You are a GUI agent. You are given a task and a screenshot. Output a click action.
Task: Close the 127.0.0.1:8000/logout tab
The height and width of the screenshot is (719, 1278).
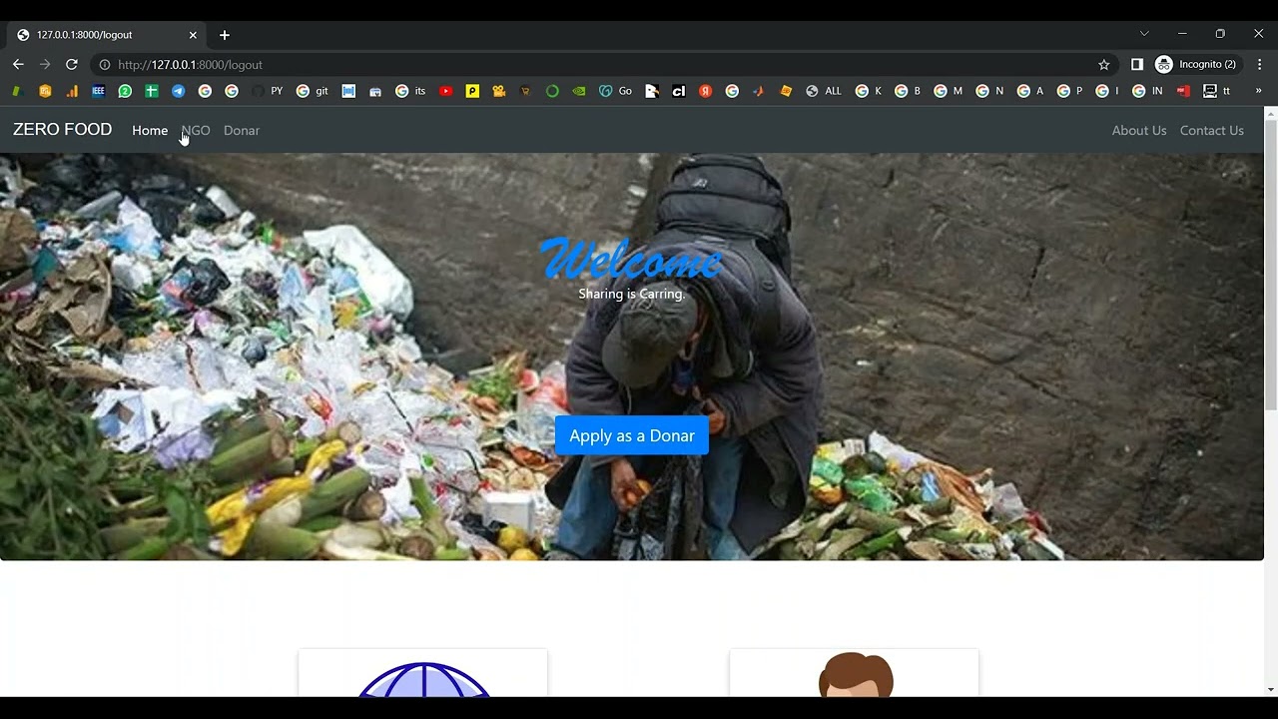coord(193,35)
